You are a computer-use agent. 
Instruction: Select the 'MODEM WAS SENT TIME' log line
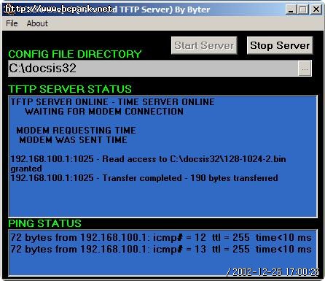(73, 140)
